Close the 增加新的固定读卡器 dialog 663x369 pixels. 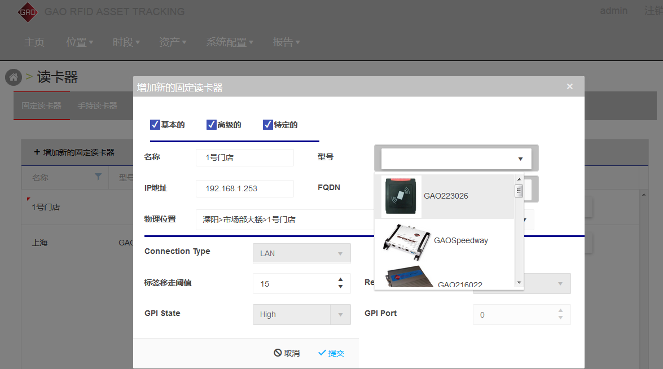tap(569, 86)
